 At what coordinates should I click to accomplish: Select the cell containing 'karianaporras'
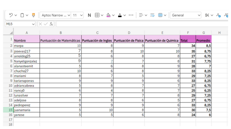(27, 81)
